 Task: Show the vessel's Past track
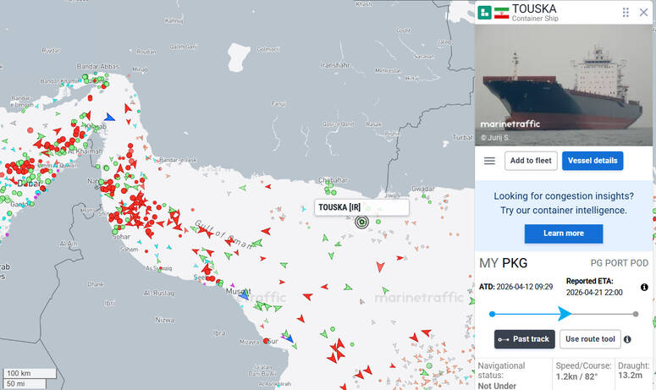[x=524, y=339]
